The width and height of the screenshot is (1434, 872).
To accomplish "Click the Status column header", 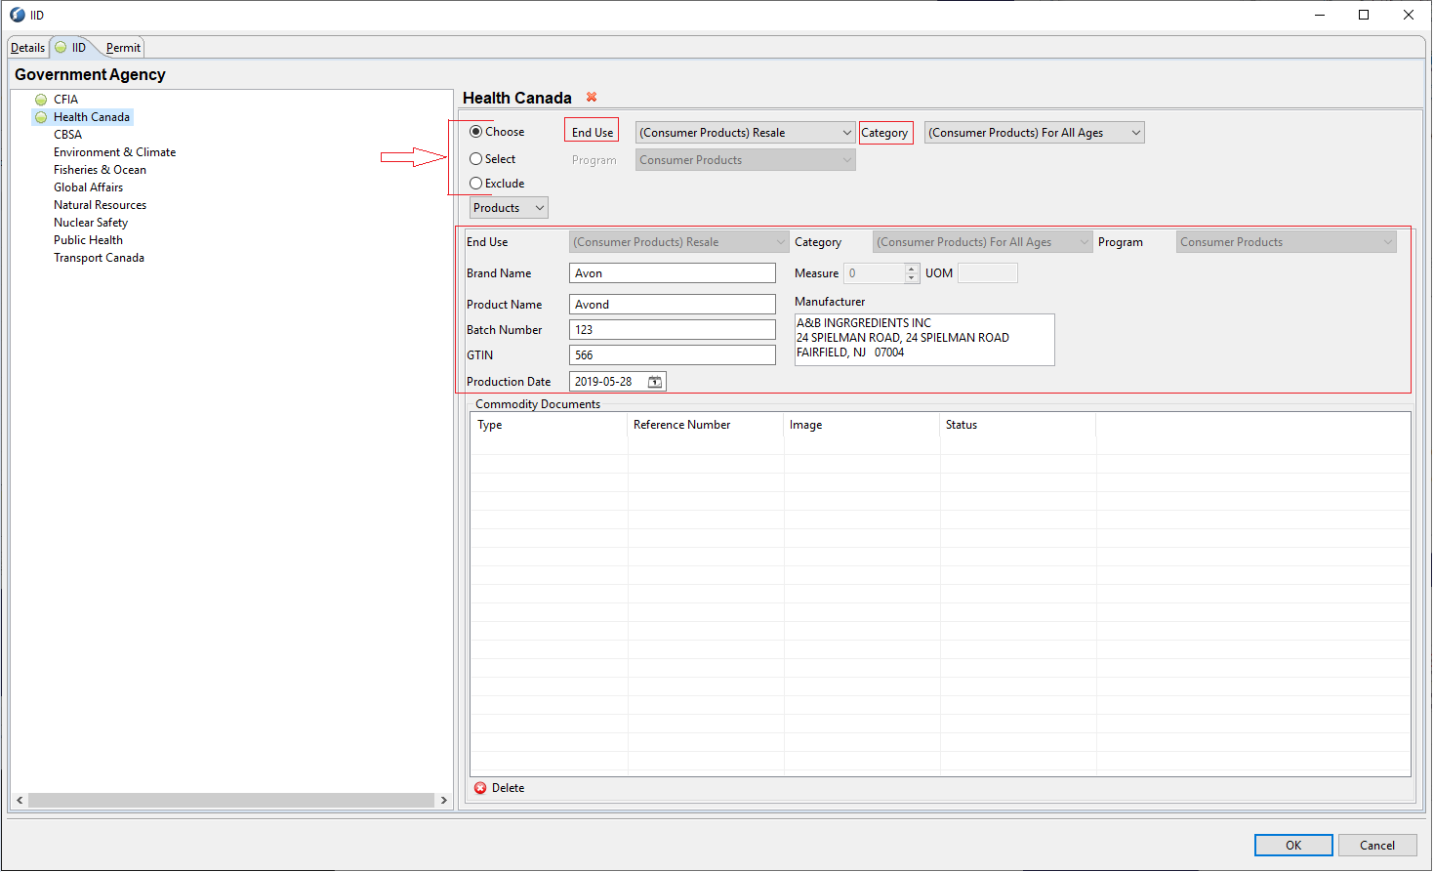I will (x=1018, y=425).
